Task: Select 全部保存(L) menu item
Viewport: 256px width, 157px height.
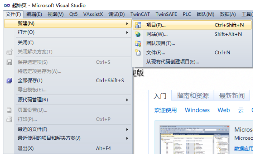Action: click(68, 80)
